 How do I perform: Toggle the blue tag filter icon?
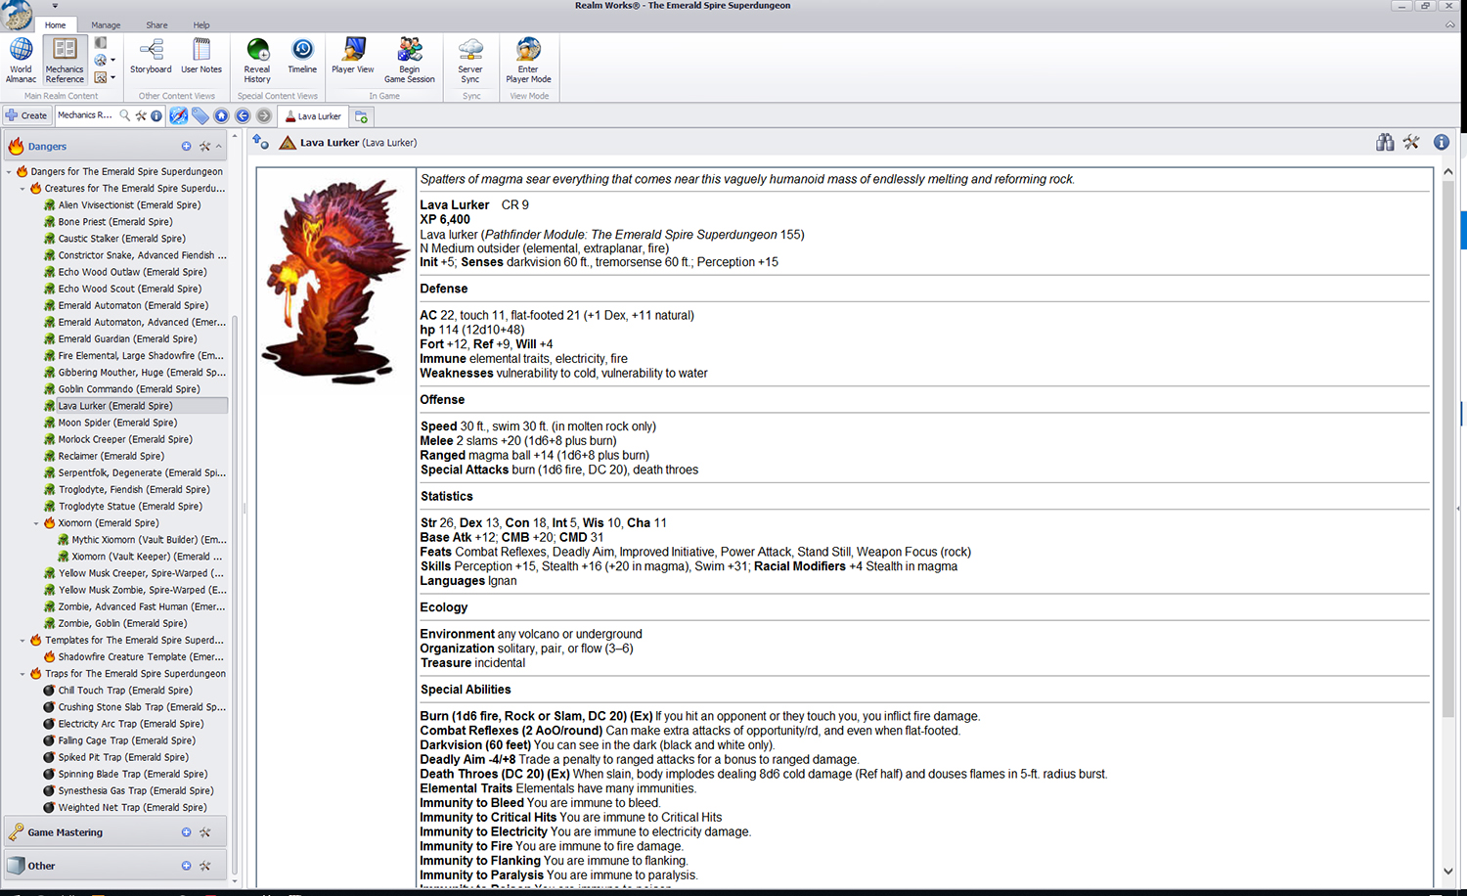[200, 115]
